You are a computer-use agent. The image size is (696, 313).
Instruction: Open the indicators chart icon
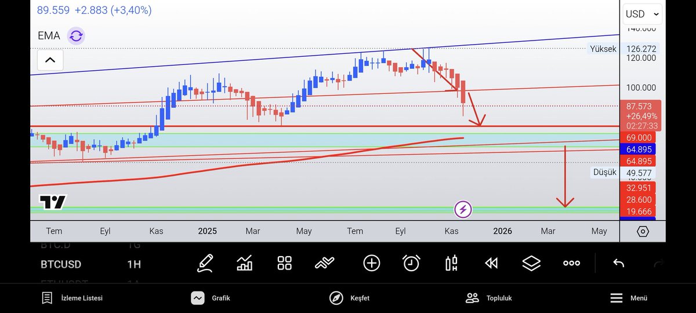(x=245, y=263)
